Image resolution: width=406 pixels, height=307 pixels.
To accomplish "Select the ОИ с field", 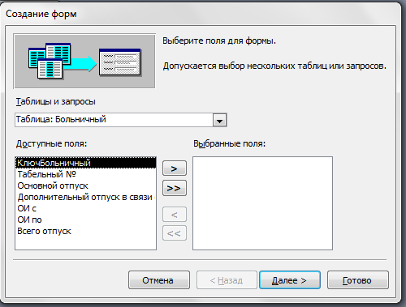I will [x=85, y=208].
